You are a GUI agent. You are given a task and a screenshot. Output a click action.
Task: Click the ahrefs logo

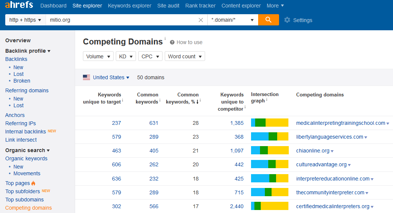coord(19,5)
